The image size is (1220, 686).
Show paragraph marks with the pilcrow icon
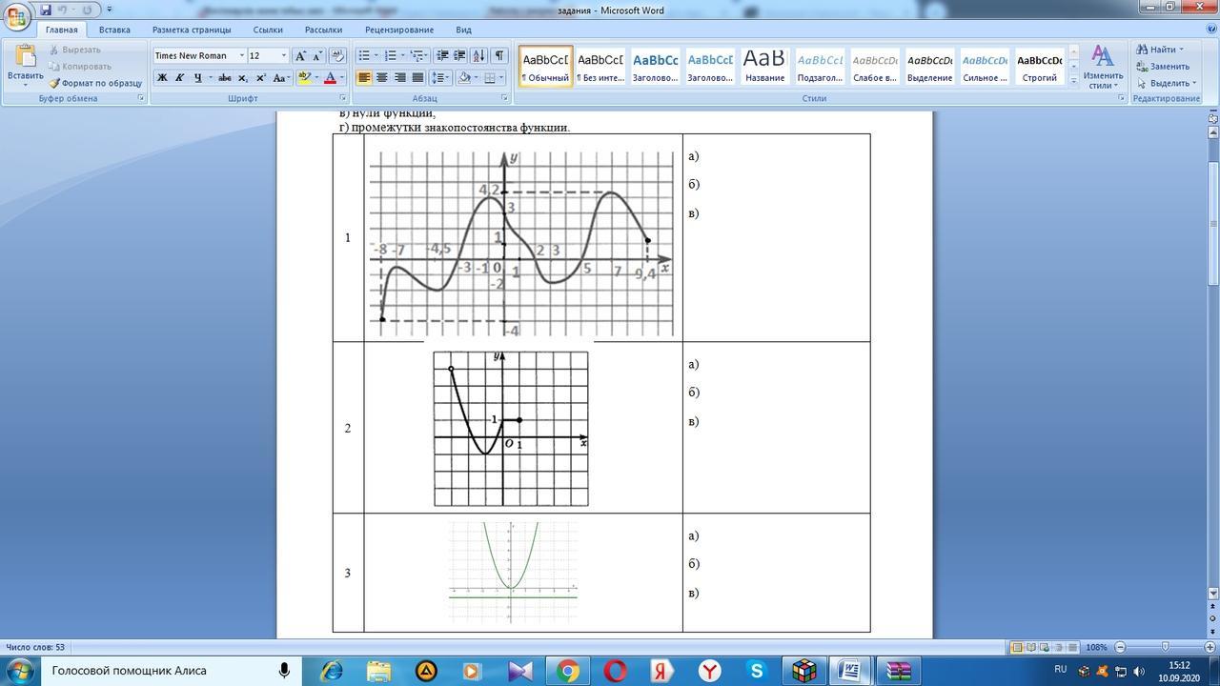(498, 56)
